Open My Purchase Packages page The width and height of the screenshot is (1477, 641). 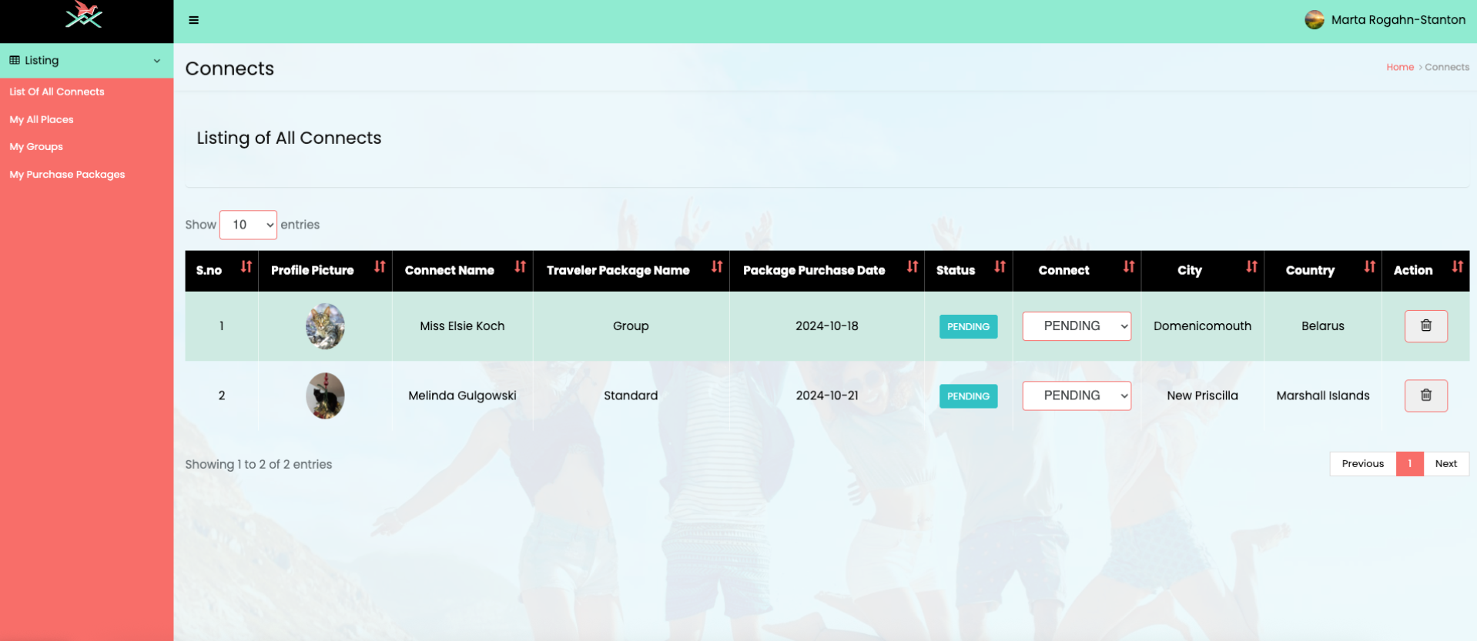pyautogui.click(x=67, y=175)
